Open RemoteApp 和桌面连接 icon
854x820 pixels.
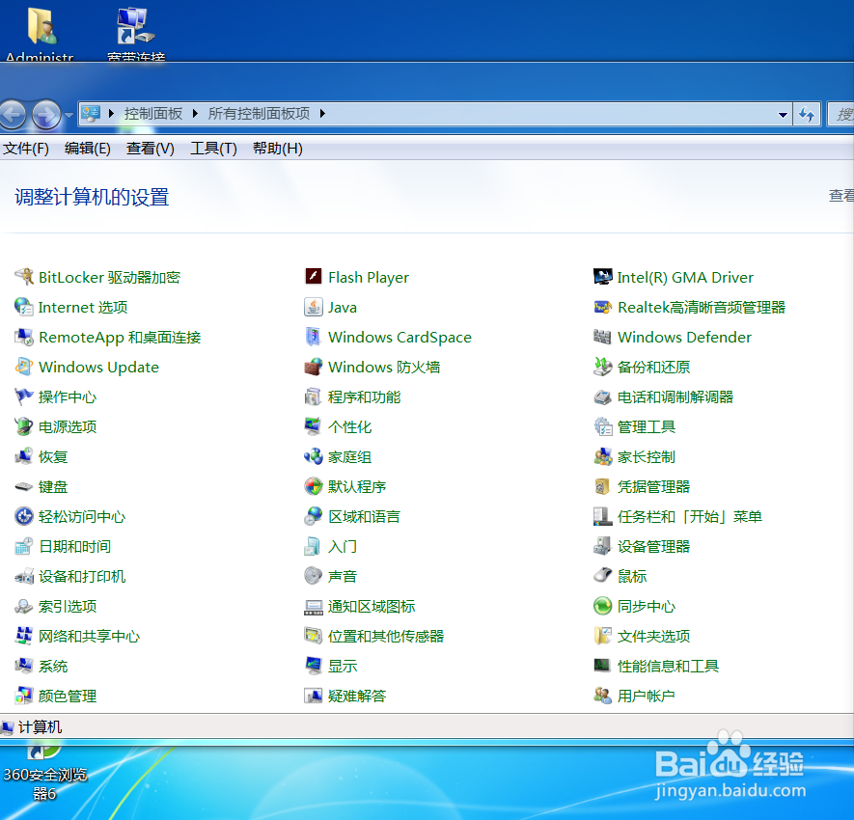pos(24,337)
